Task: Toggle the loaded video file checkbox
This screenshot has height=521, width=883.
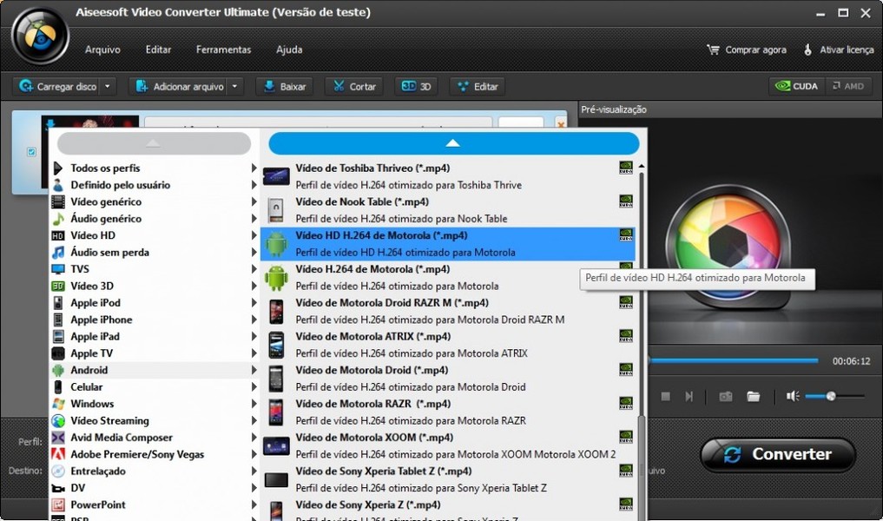Action: pyautogui.click(x=32, y=152)
